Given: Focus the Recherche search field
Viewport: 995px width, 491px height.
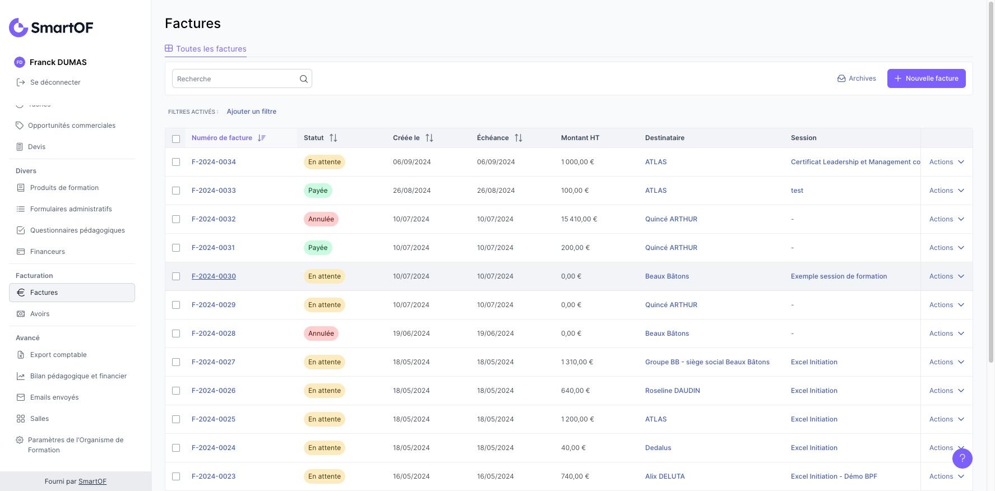Looking at the screenshot, I should tap(235, 79).
